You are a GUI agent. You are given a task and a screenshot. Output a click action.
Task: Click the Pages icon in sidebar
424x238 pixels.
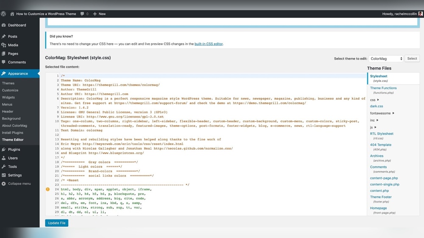[x=4, y=54]
